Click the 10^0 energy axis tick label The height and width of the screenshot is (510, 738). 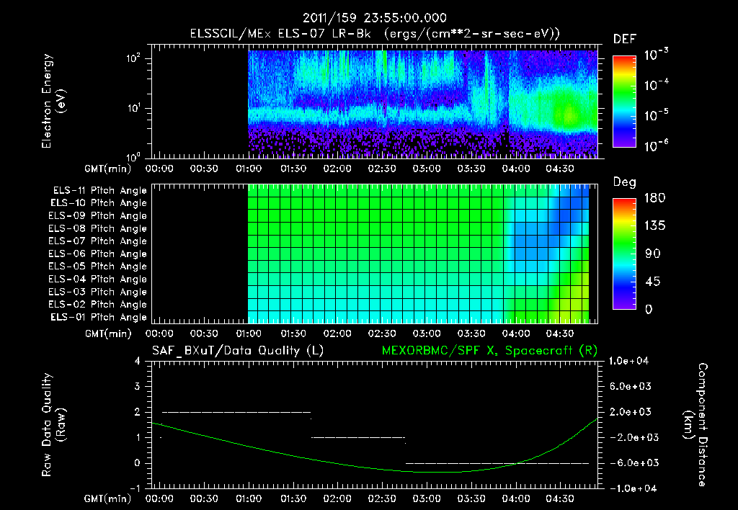click(133, 156)
